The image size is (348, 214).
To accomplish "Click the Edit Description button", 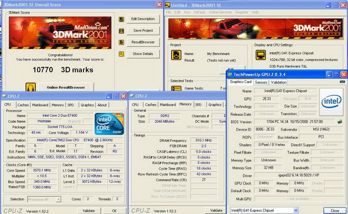I will coord(143,19).
